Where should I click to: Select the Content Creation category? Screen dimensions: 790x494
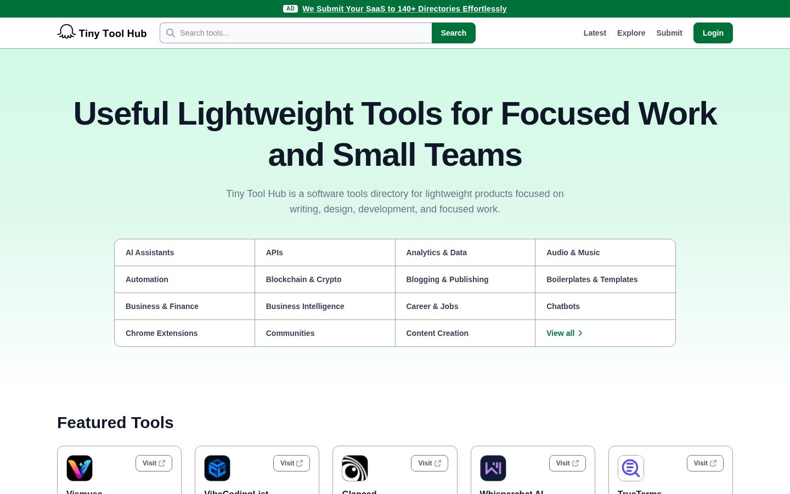pyautogui.click(x=465, y=333)
